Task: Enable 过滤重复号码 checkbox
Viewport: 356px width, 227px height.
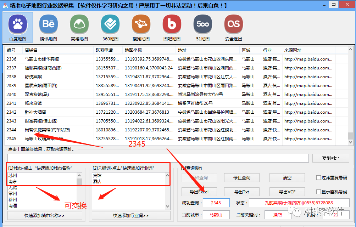Action: [x=318, y=177]
